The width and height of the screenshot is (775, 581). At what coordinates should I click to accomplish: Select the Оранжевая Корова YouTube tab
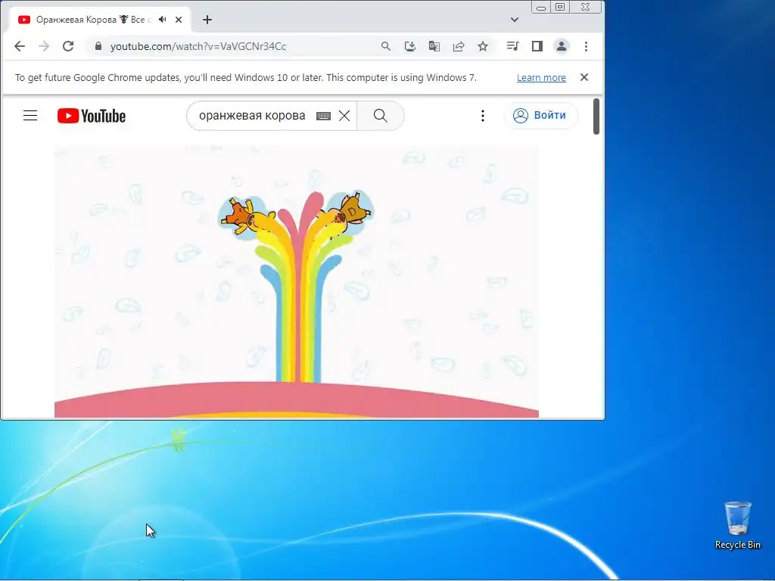[x=94, y=20]
